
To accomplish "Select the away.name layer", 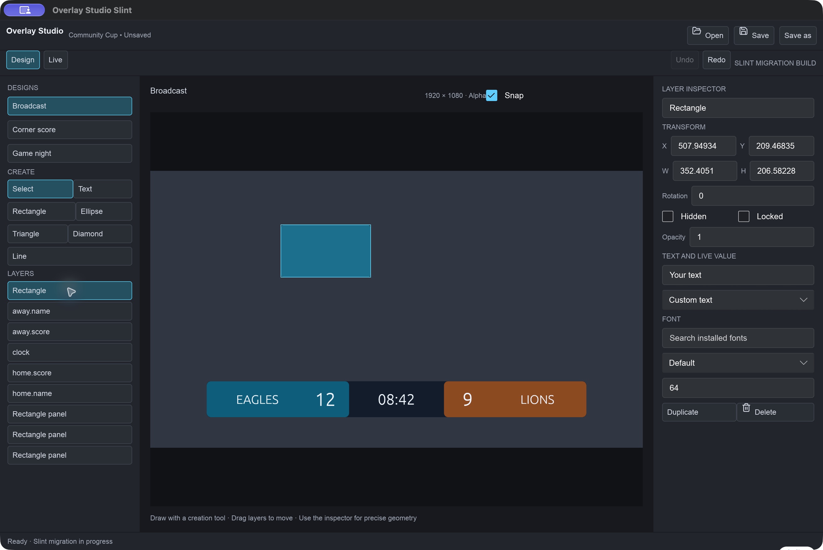I will 70,311.
